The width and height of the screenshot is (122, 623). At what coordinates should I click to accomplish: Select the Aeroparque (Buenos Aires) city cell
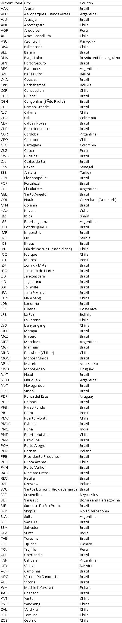pyautogui.click(x=51, y=14)
